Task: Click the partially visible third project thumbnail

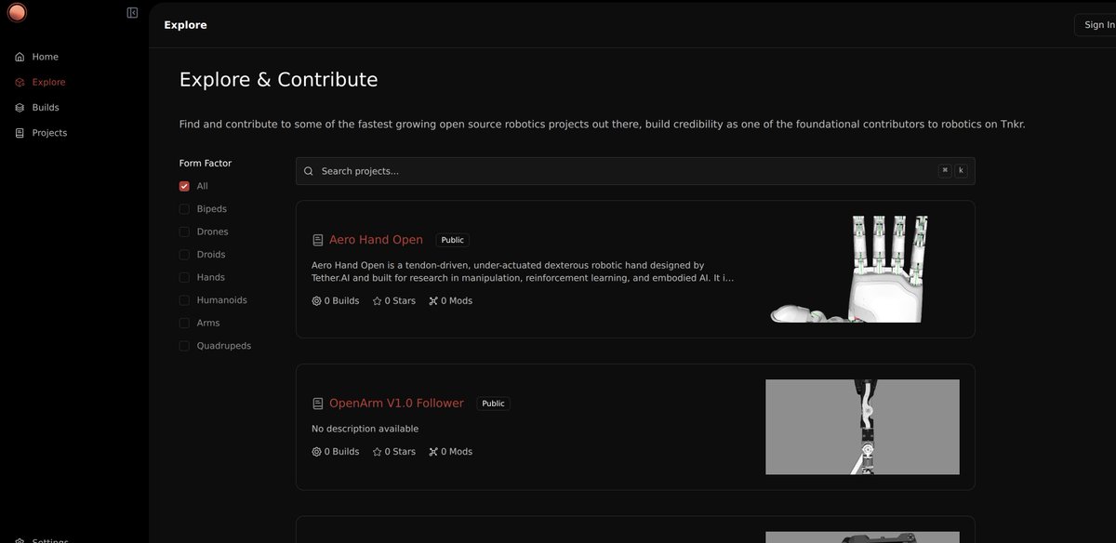Action: click(862, 537)
